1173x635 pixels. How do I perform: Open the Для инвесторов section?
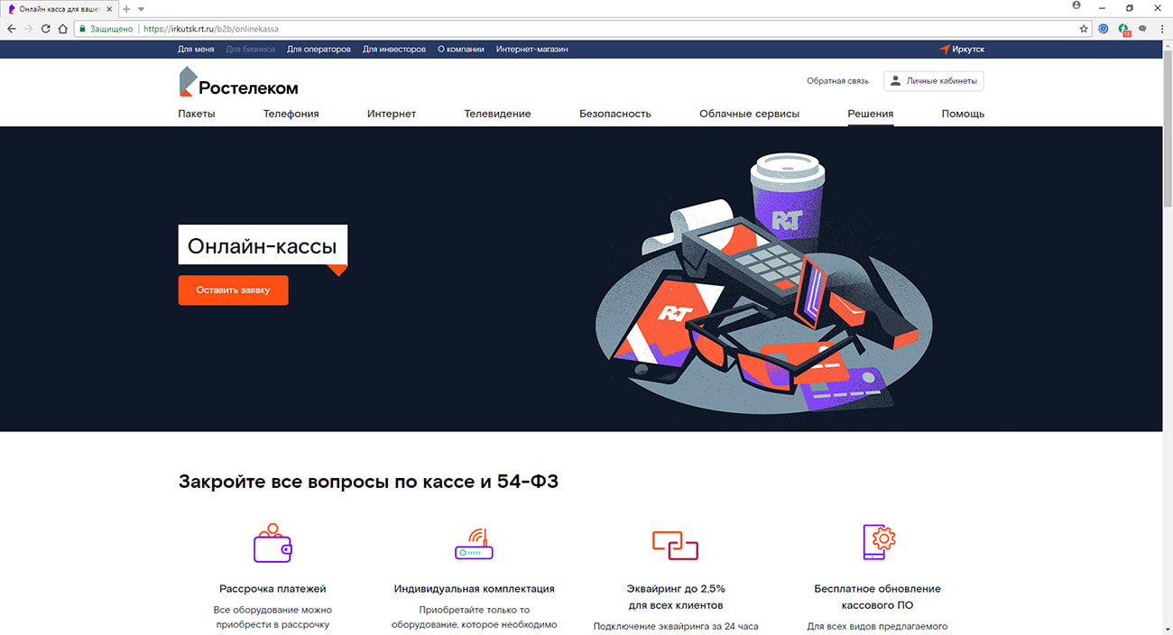(x=394, y=50)
